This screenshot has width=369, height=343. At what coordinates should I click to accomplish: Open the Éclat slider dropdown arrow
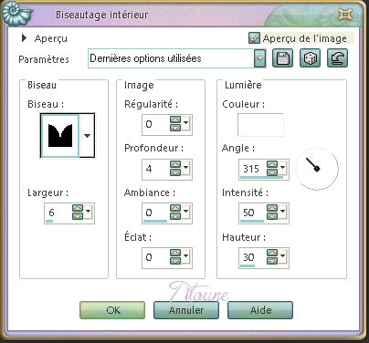click(185, 255)
